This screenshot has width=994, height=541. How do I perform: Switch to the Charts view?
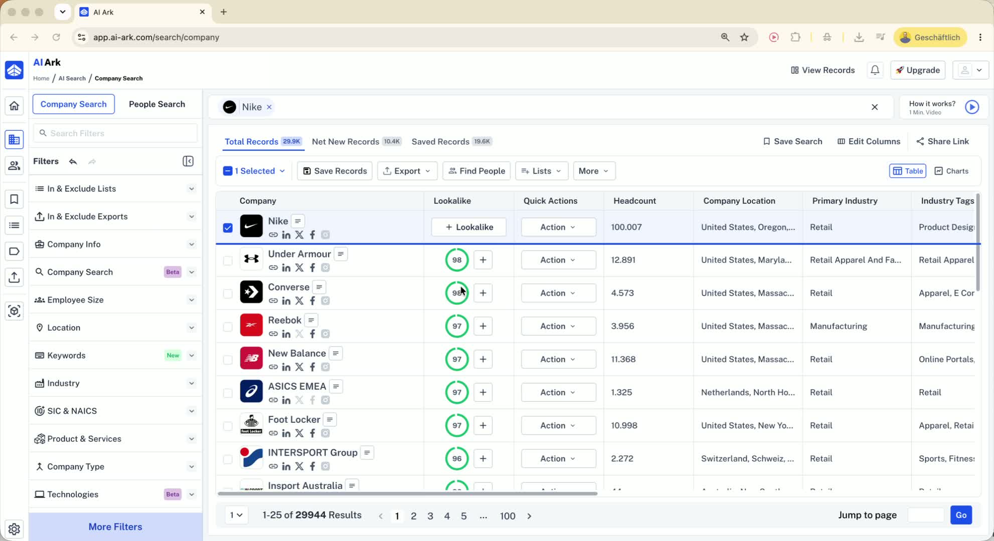pyautogui.click(x=951, y=171)
